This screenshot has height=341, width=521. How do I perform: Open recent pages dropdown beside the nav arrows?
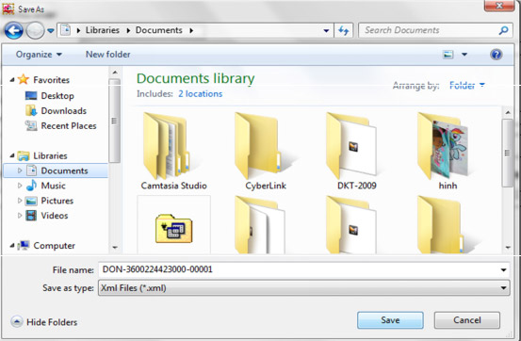coord(51,30)
